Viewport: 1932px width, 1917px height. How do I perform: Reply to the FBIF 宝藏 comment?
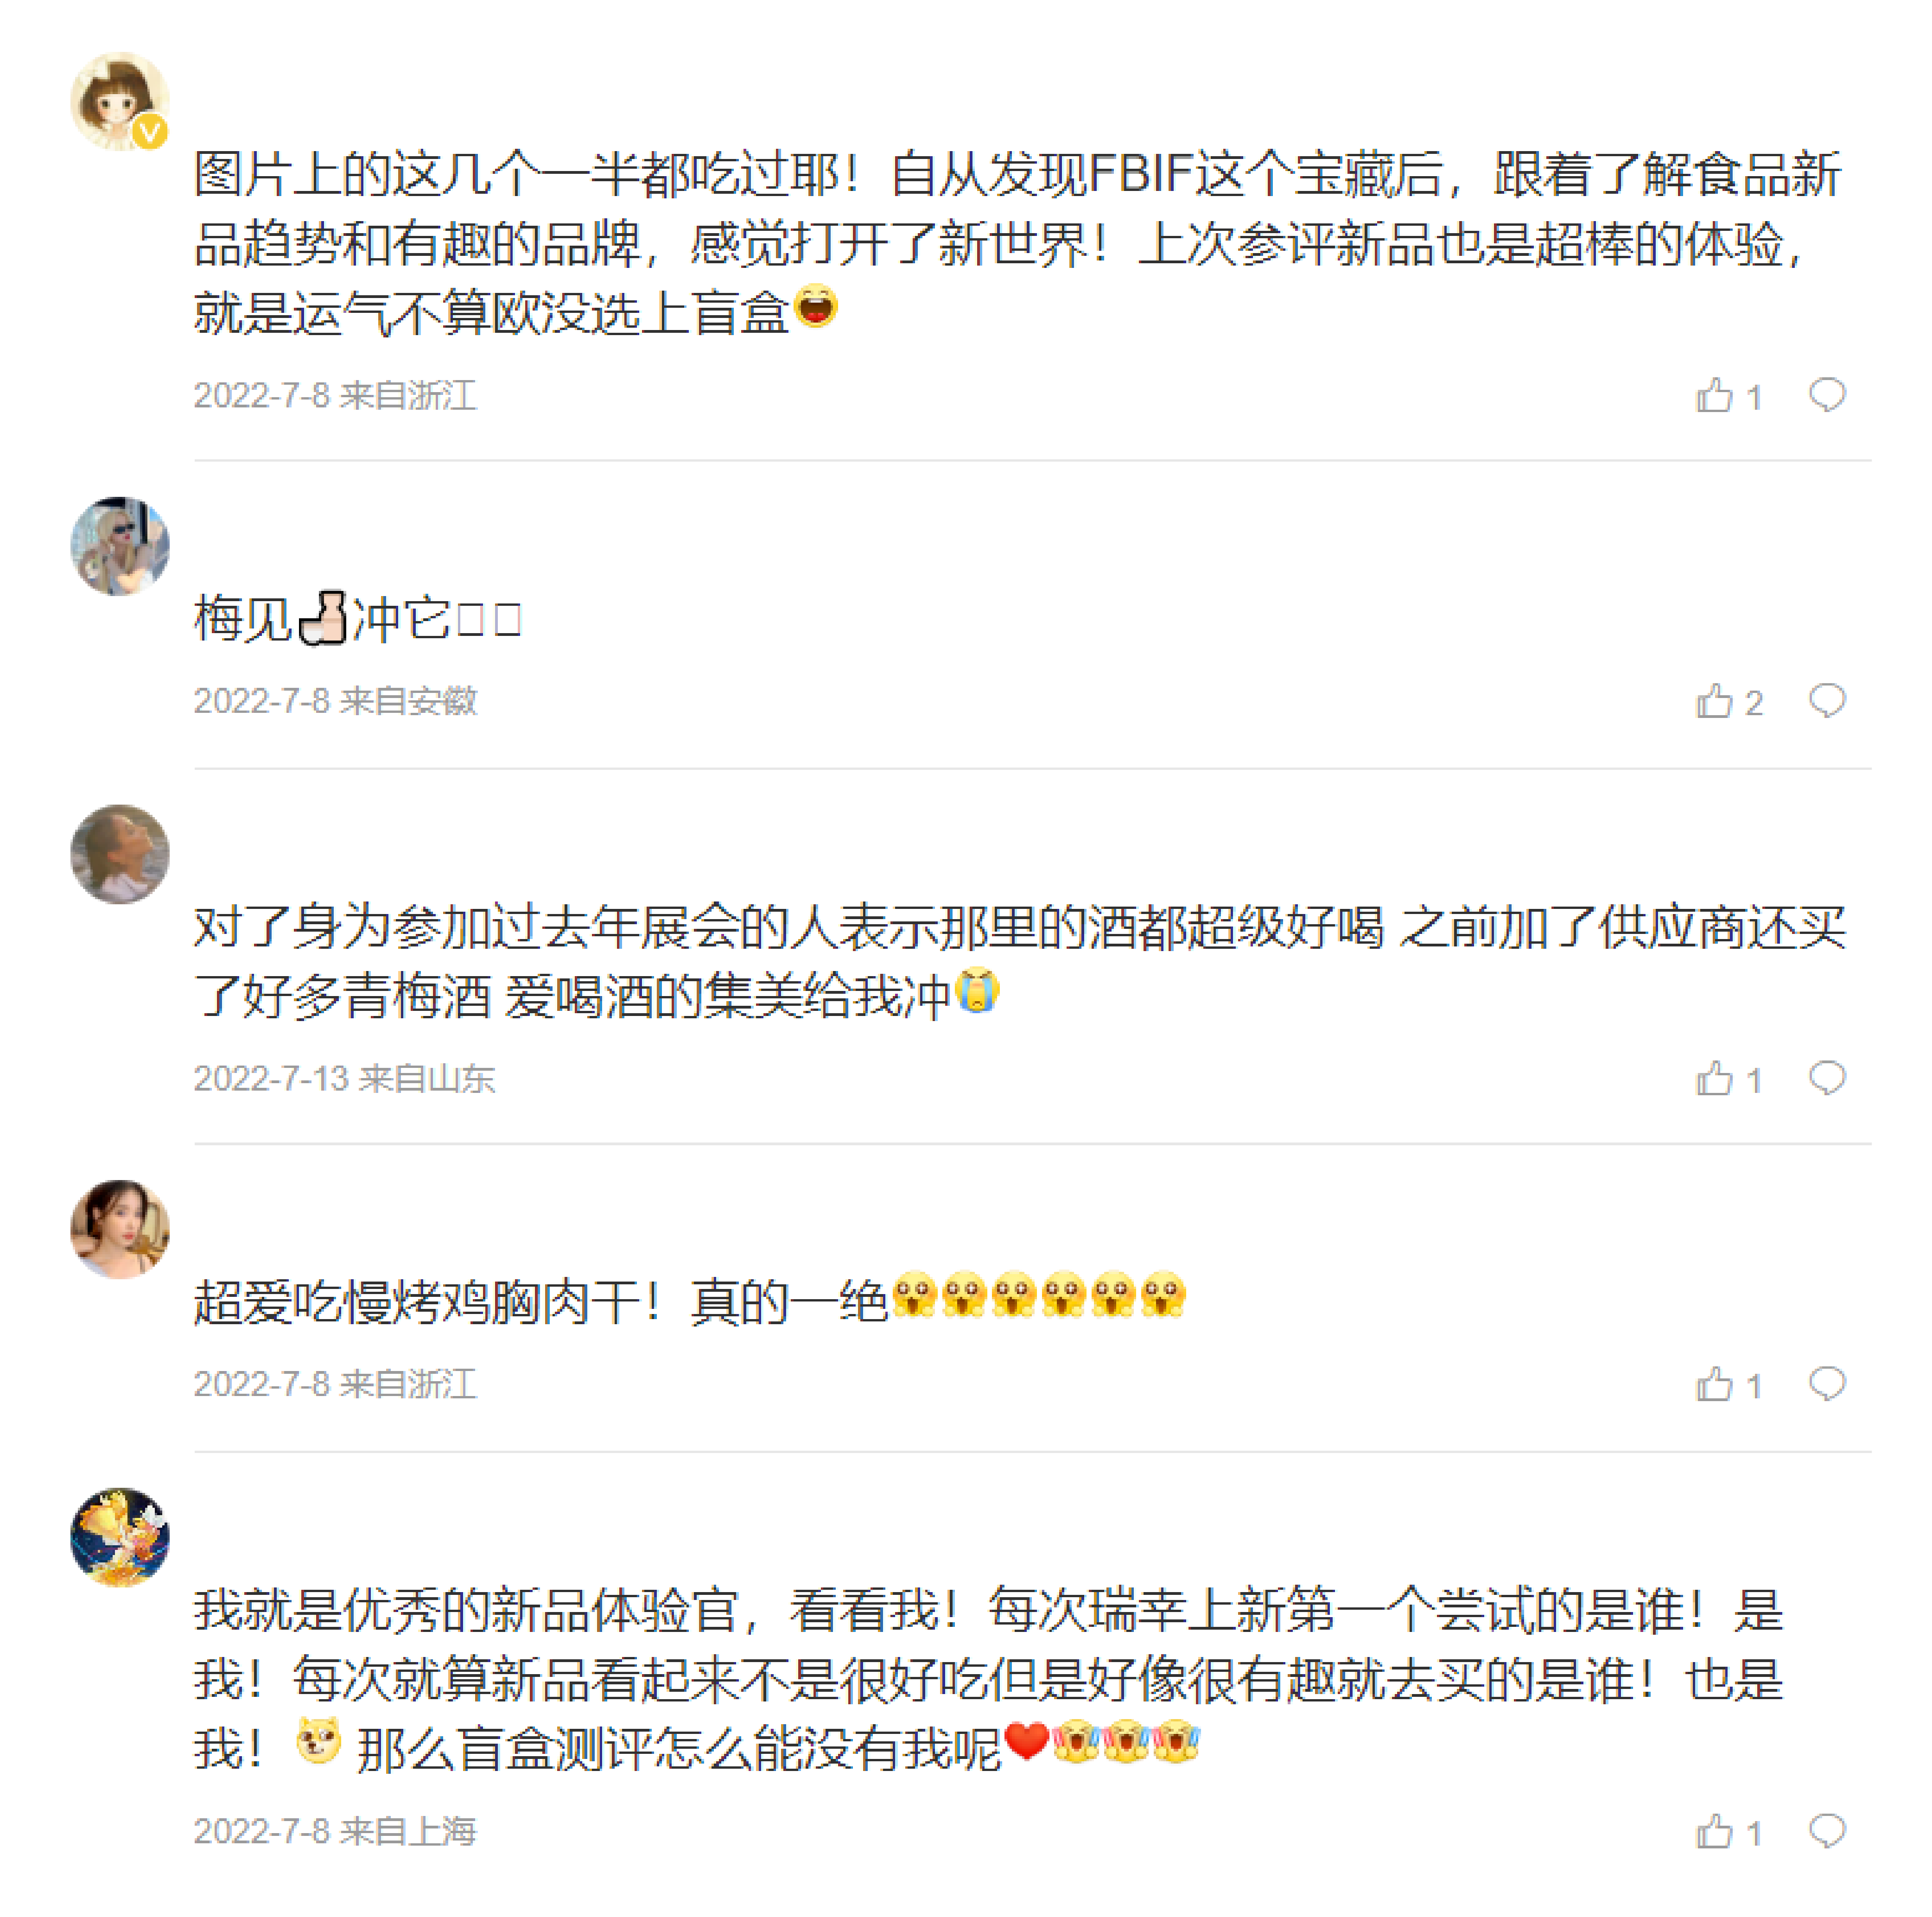[x=1826, y=395]
